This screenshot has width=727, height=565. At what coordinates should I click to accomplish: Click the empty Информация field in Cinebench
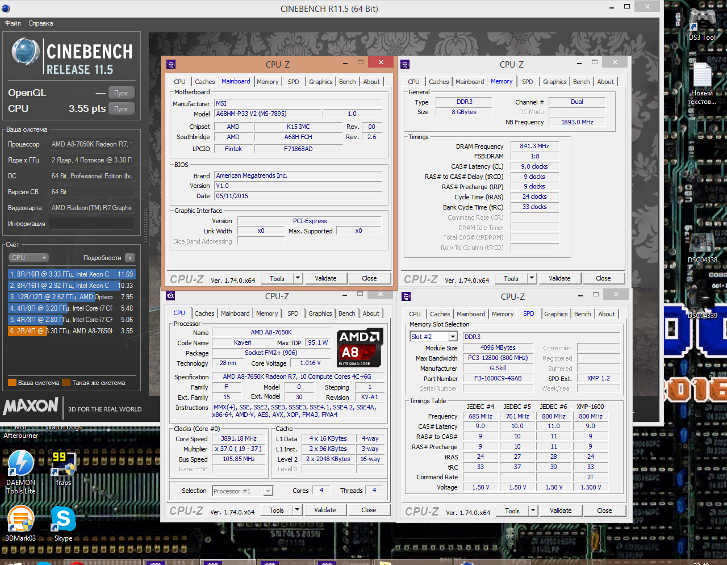91,224
